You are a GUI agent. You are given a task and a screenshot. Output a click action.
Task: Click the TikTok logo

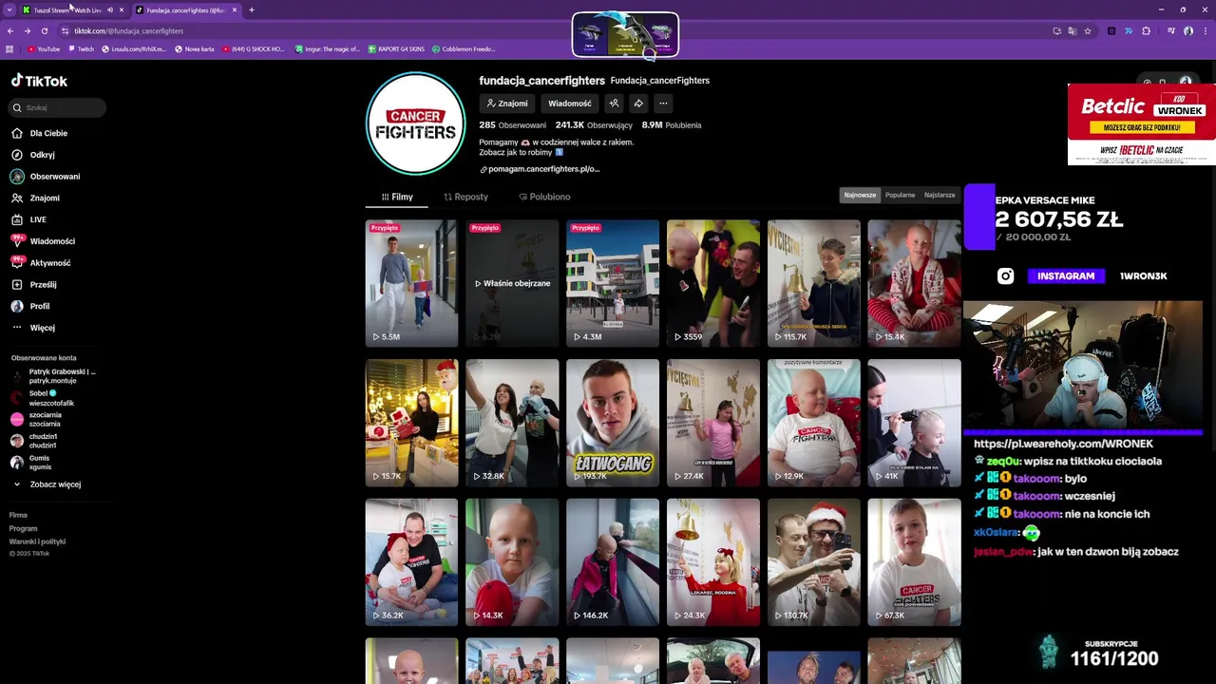coord(39,81)
